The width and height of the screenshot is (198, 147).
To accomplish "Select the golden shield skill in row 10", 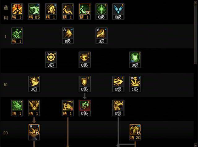I will click(84, 84).
